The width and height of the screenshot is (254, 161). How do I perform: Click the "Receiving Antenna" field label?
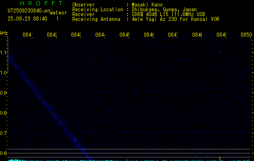(x=96, y=19)
